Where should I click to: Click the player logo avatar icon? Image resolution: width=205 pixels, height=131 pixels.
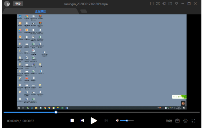click(7, 4)
